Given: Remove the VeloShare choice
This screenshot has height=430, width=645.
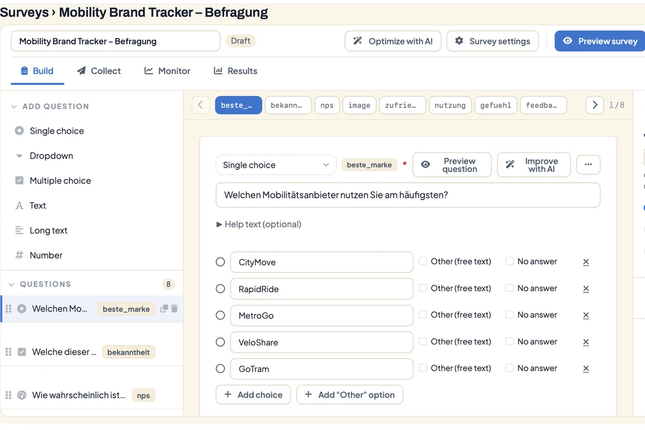Looking at the screenshot, I should 586,342.
